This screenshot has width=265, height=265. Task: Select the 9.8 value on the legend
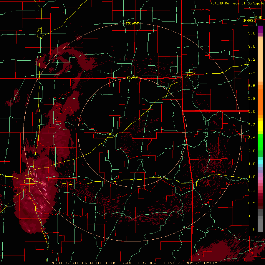coord(252,33)
